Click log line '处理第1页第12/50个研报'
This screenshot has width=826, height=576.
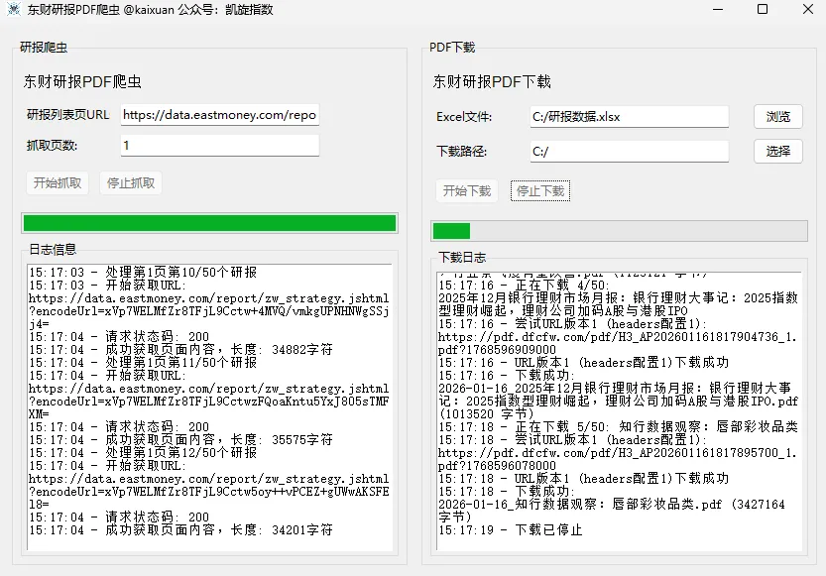(x=143, y=453)
